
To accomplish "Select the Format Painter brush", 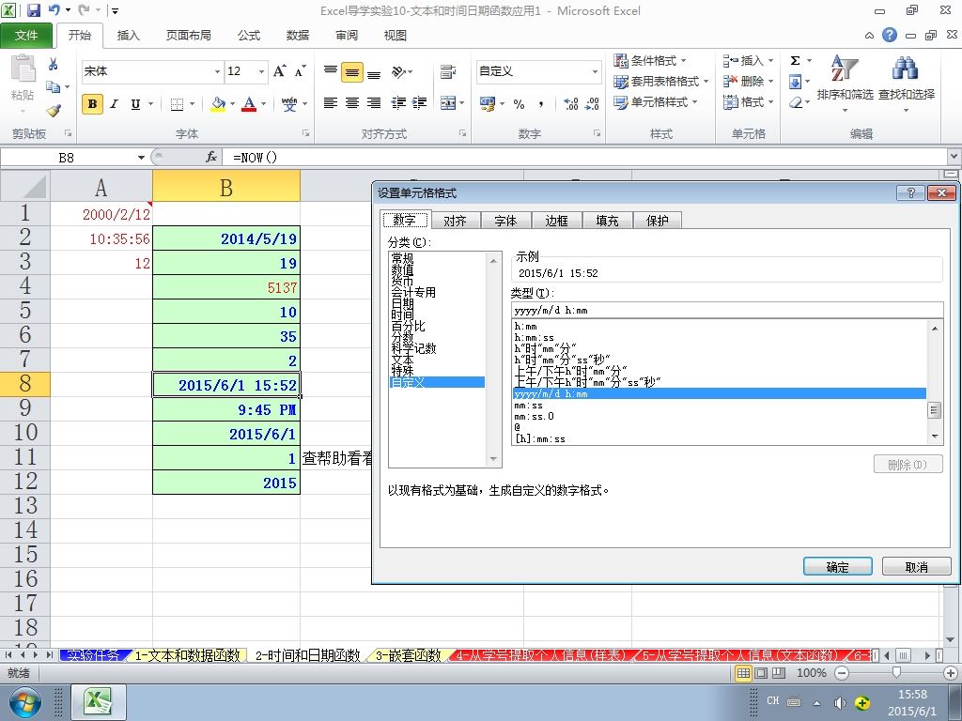I will 54,111.
